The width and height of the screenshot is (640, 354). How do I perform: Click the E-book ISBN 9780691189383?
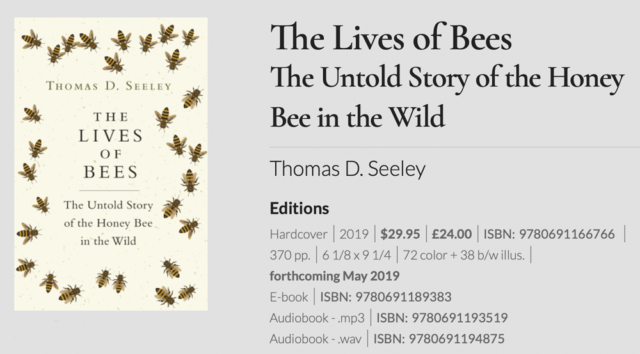click(x=386, y=297)
